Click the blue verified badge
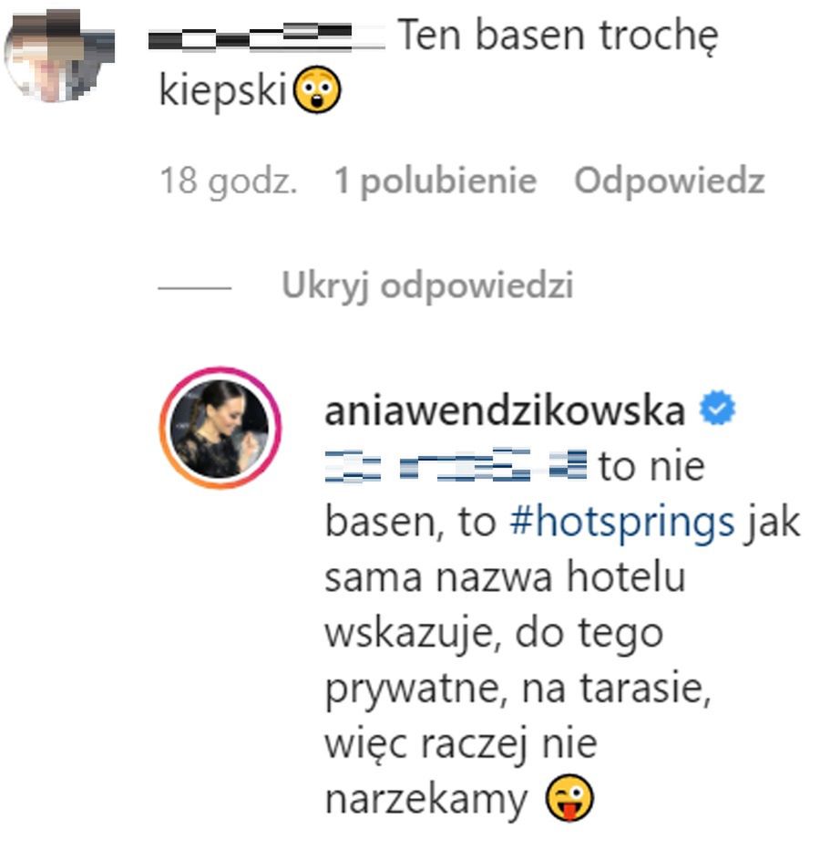Viewport: 820px width, 850px height. [717, 407]
